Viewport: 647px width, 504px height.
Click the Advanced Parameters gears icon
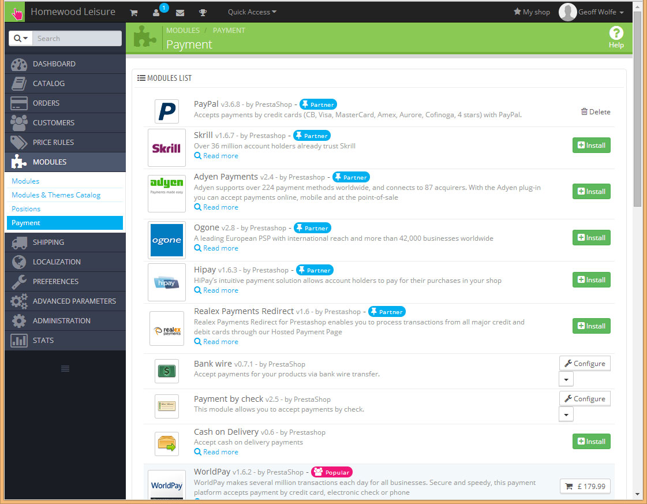[x=19, y=301]
